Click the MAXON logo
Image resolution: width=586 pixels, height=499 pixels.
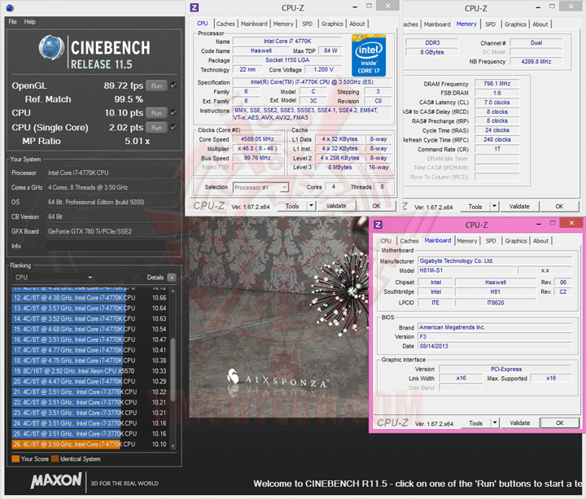pyautogui.click(x=56, y=480)
